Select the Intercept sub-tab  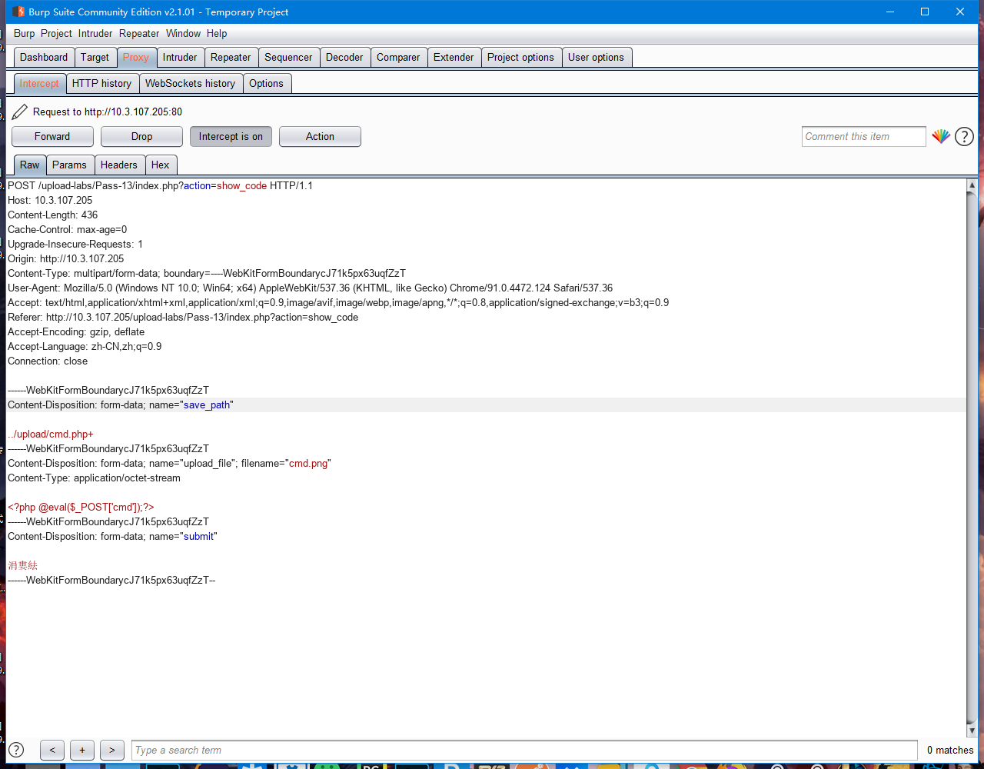click(39, 83)
